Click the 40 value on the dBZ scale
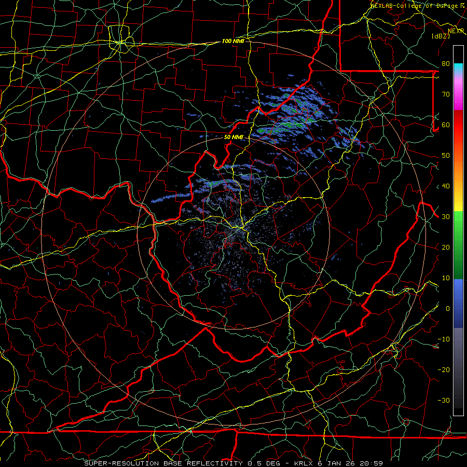 tap(446, 186)
